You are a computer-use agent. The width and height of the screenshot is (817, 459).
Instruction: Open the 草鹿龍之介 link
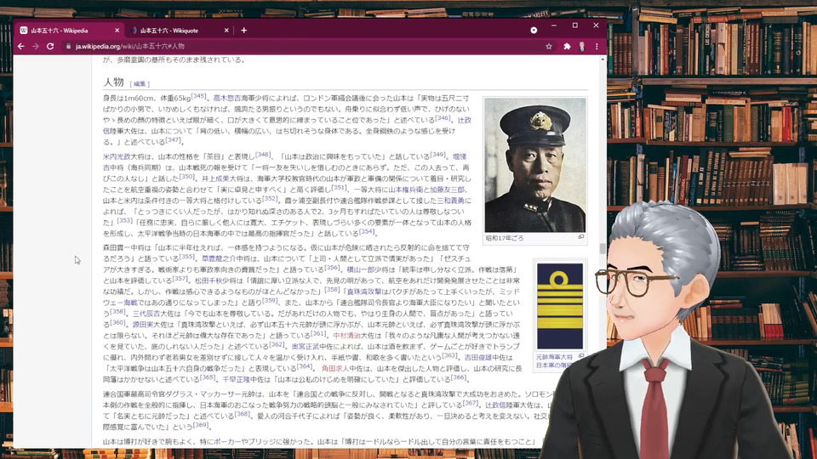(219, 258)
